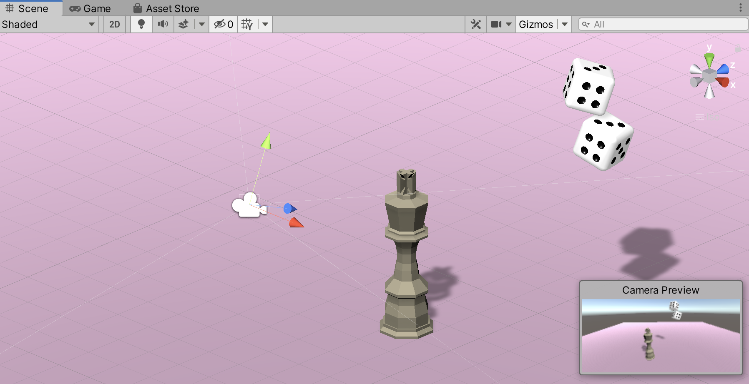Toggle the orientation gizmo lock icon
Image resolution: width=749 pixels, height=384 pixels.
point(738,49)
